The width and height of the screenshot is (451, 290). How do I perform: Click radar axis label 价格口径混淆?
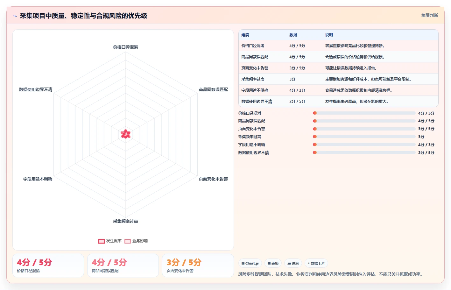point(125,47)
